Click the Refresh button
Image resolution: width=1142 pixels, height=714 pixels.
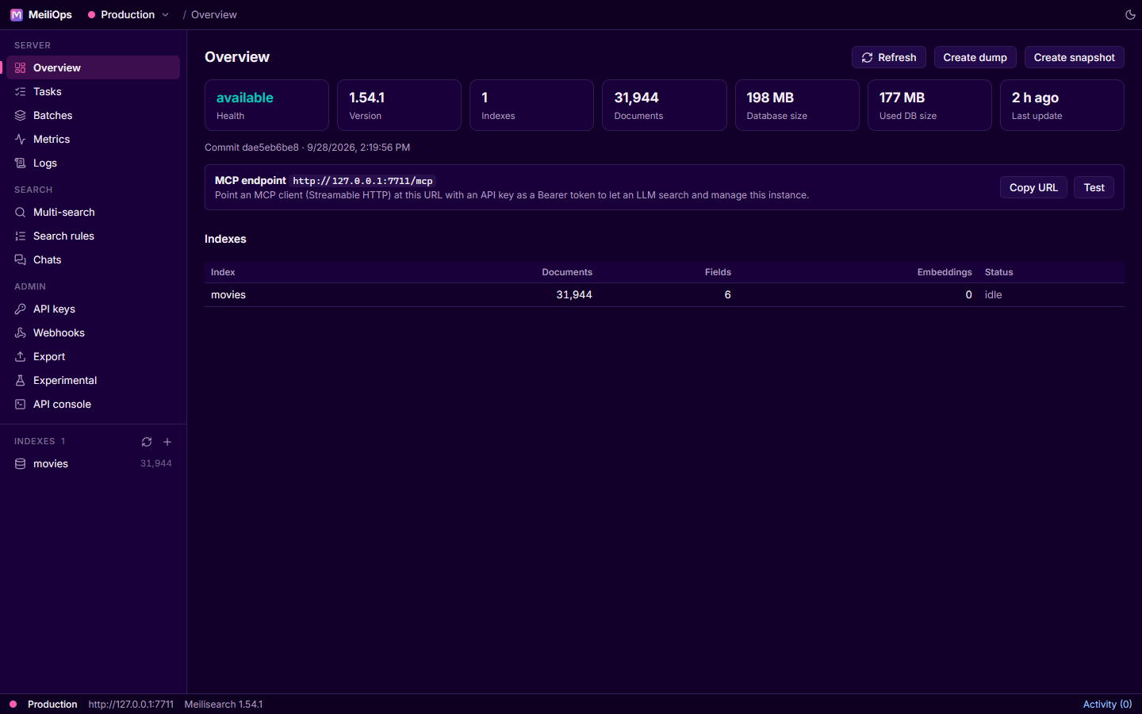coord(889,57)
